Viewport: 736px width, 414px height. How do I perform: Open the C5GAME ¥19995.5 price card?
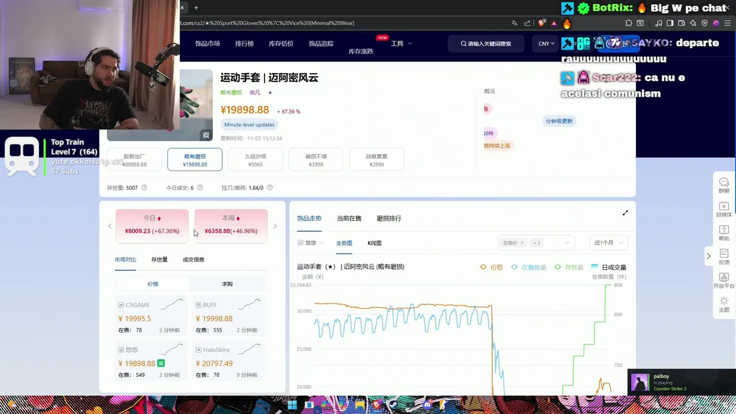pos(151,316)
